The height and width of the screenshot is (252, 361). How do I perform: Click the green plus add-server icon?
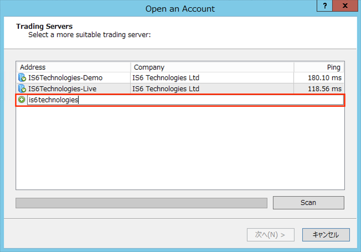pyautogui.click(x=22, y=100)
